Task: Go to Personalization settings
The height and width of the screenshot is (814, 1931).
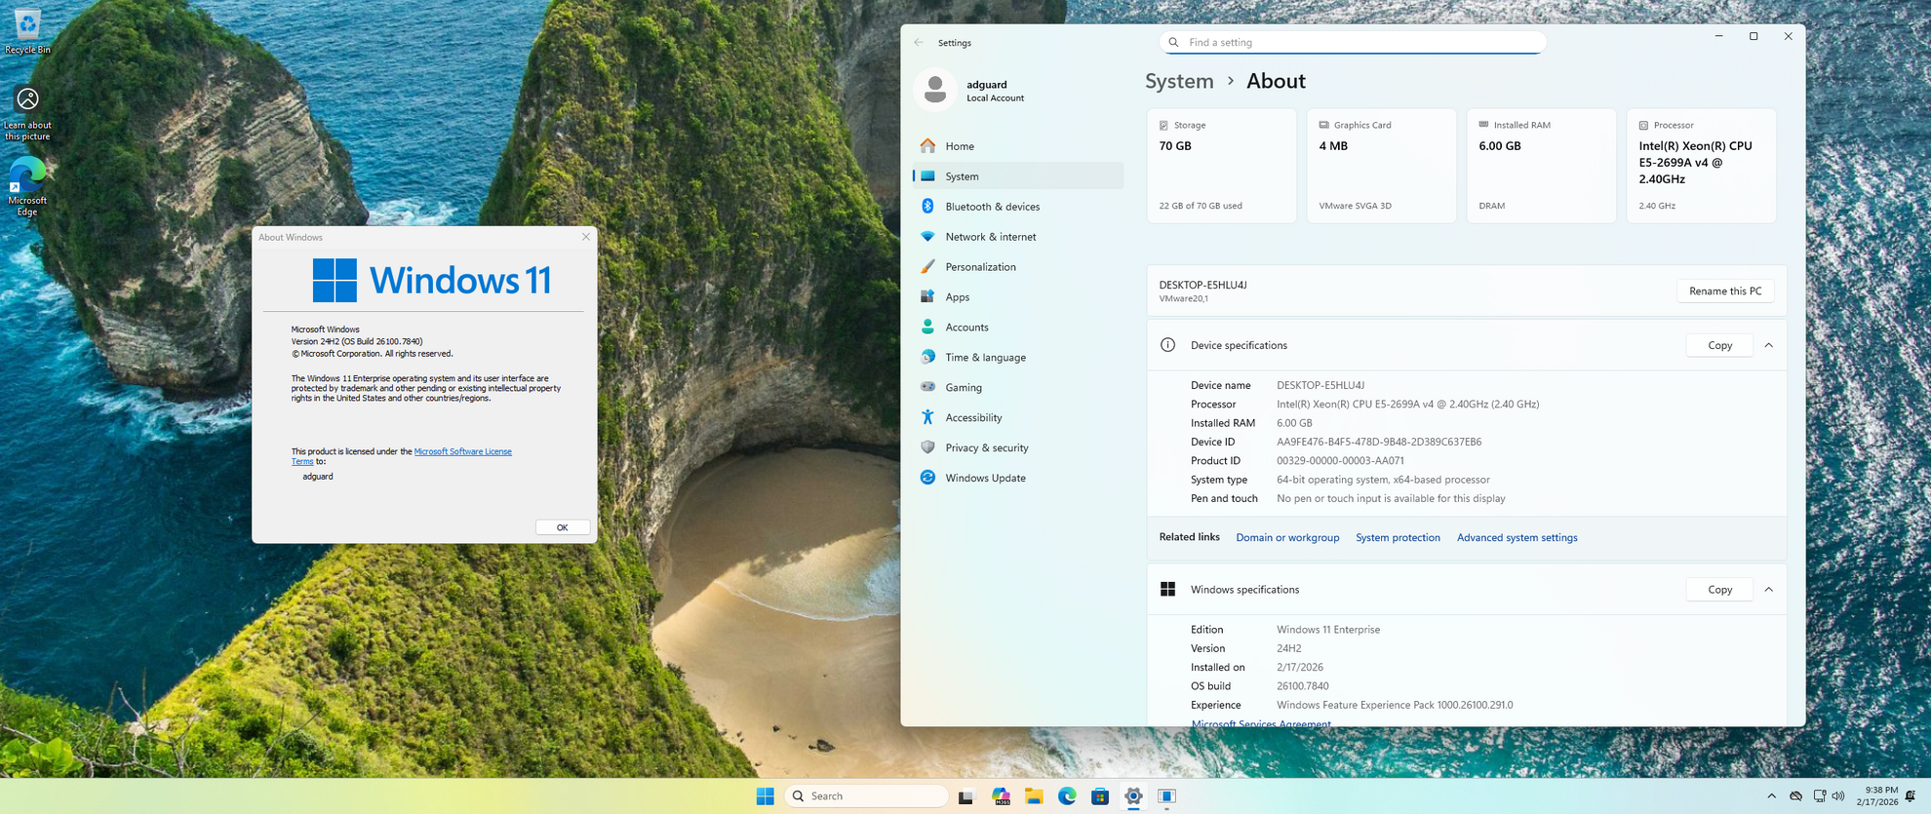Action: (980, 267)
